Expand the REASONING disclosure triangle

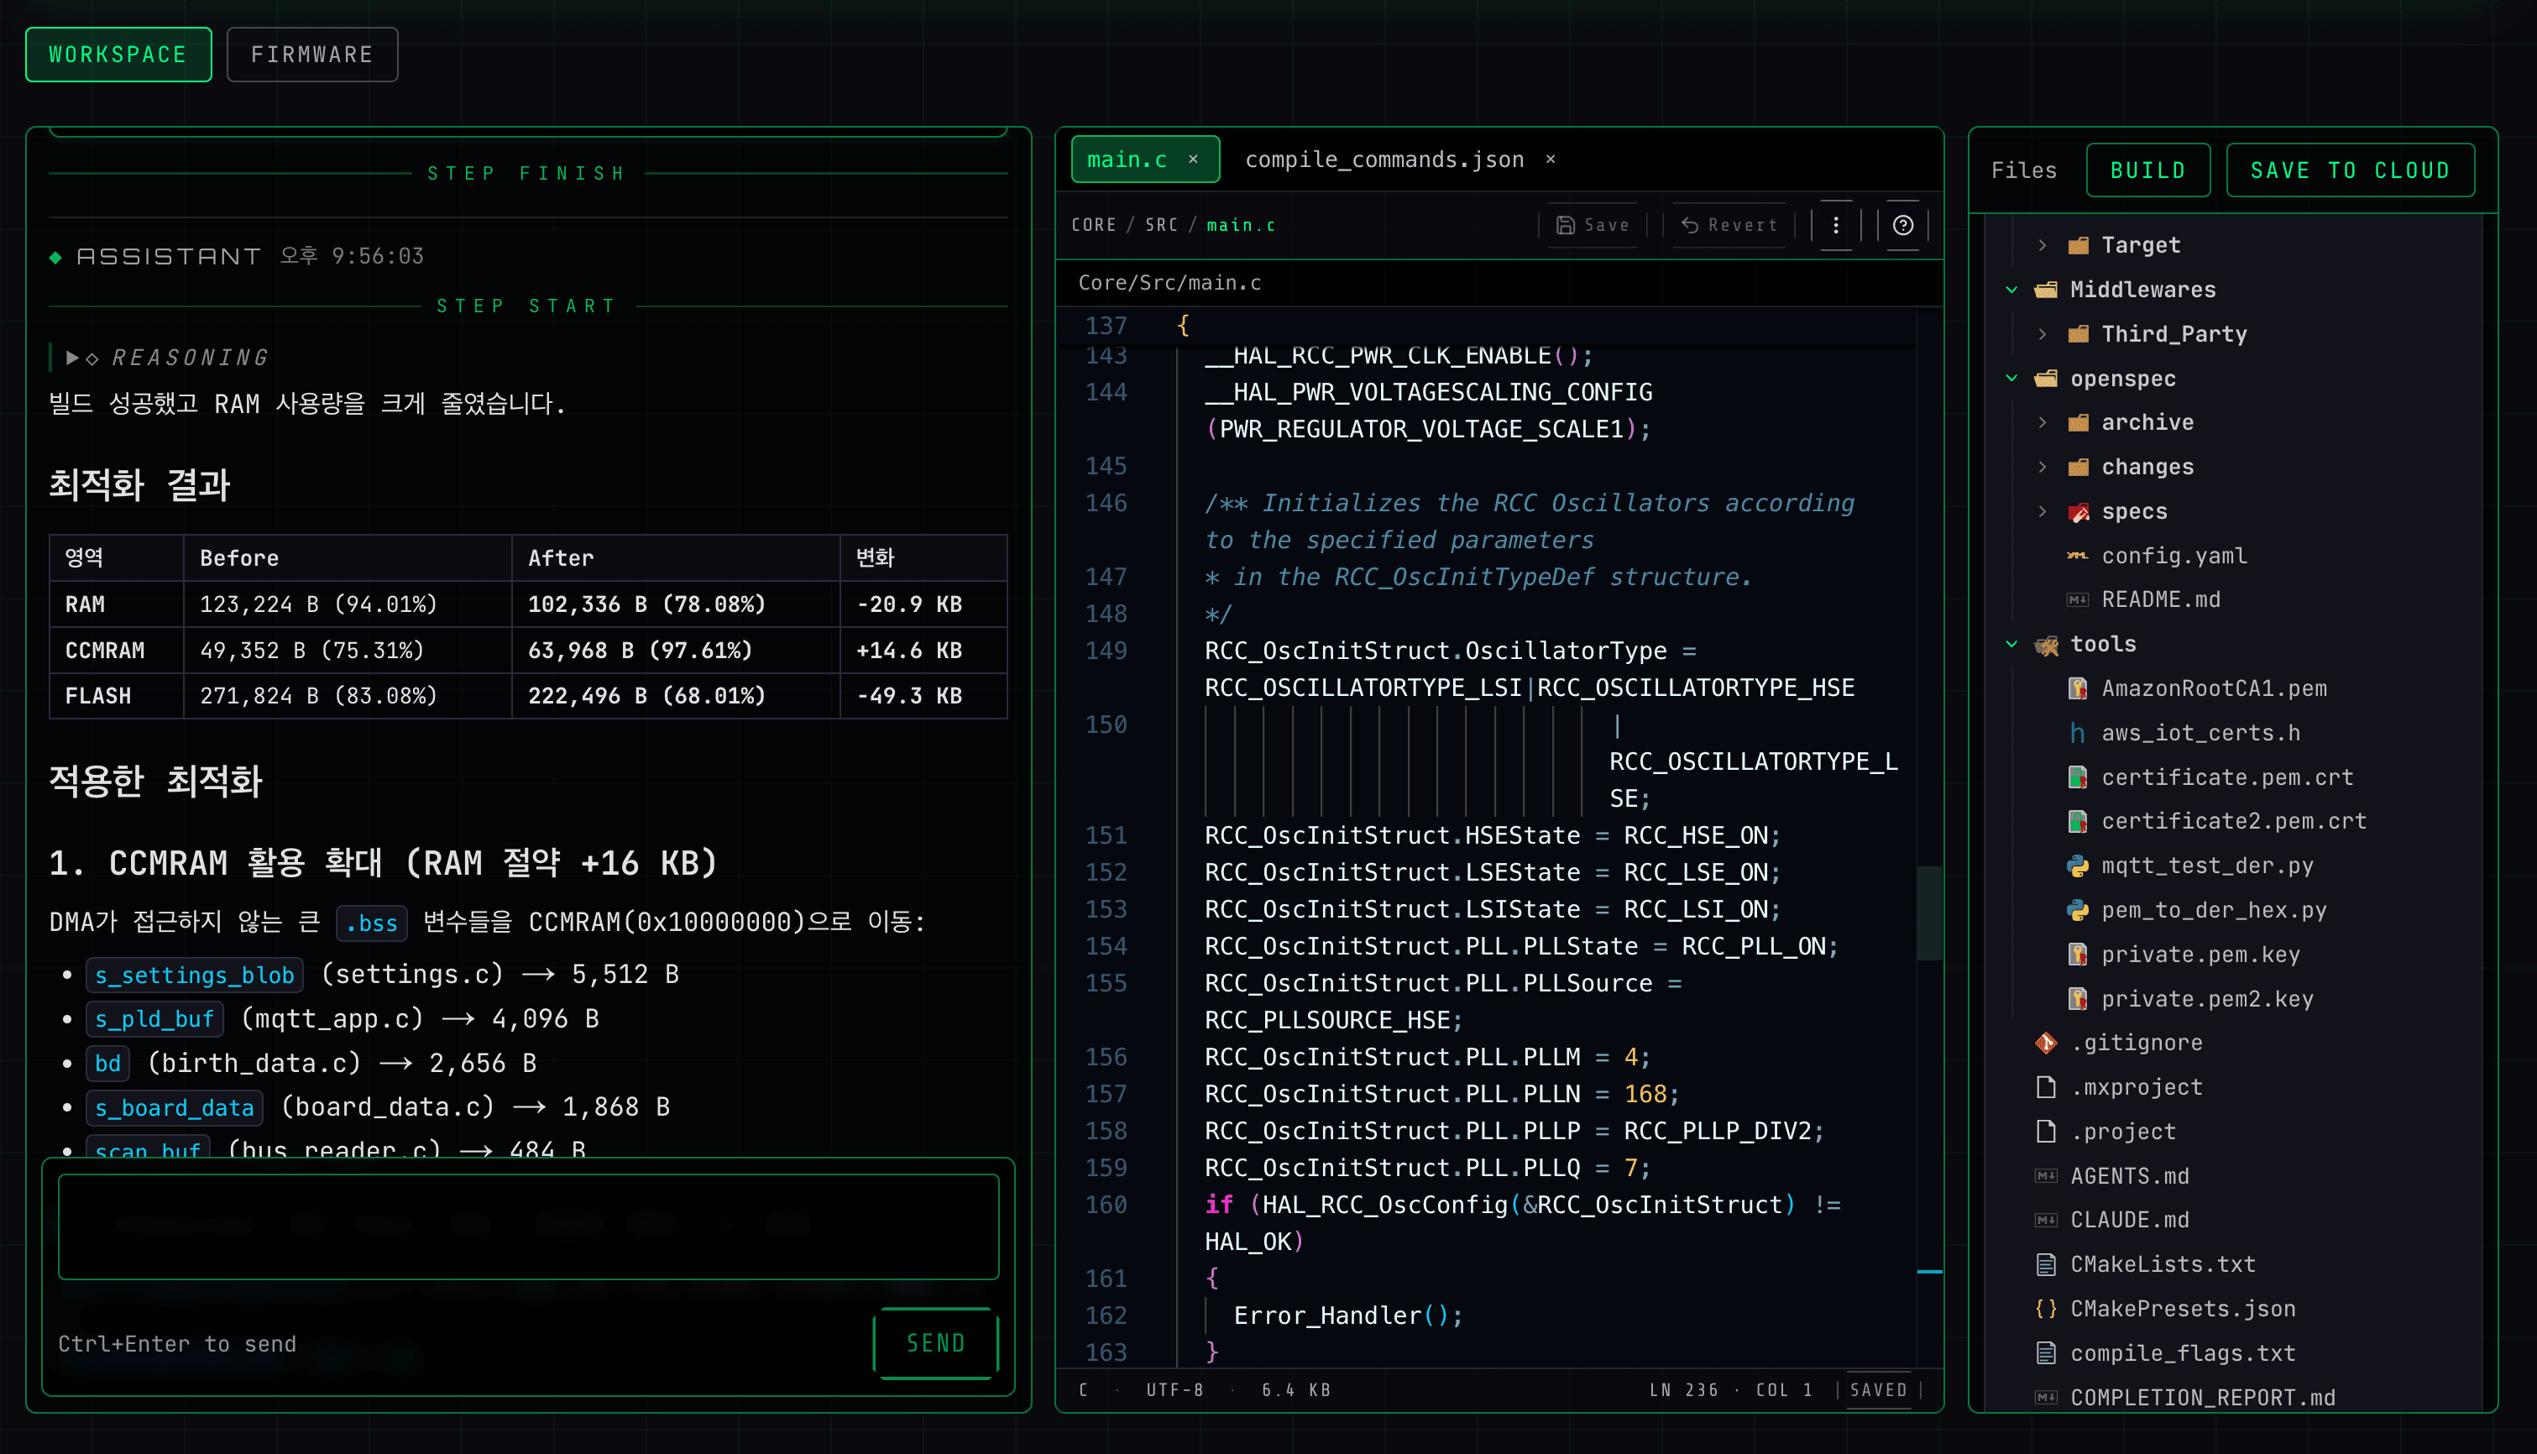click(72, 358)
